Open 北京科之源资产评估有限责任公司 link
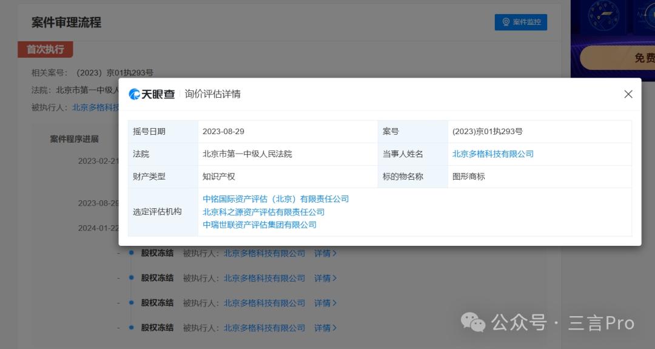The image size is (655, 349). (263, 212)
